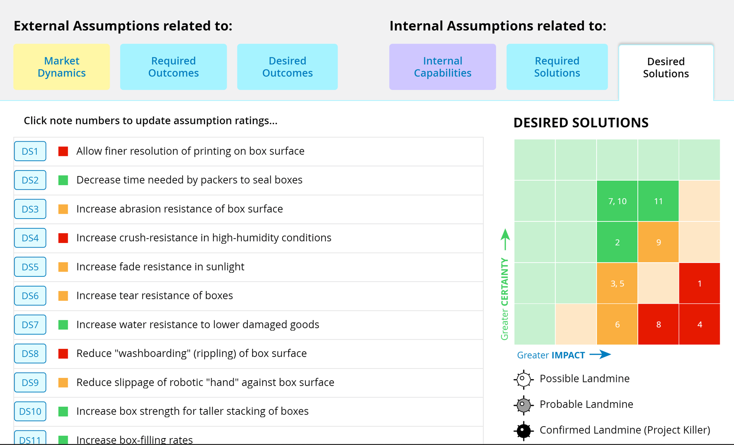This screenshot has width=734, height=445.
Task: Click the green Greater Certainty arrow
Action: (x=505, y=239)
